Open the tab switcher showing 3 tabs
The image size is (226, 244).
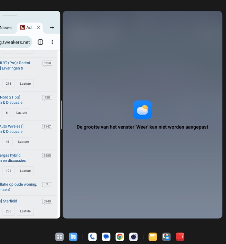click(x=41, y=42)
